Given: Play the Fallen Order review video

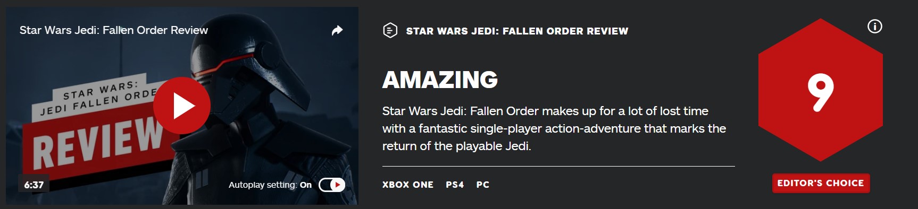Looking at the screenshot, I should pos(182,106).
